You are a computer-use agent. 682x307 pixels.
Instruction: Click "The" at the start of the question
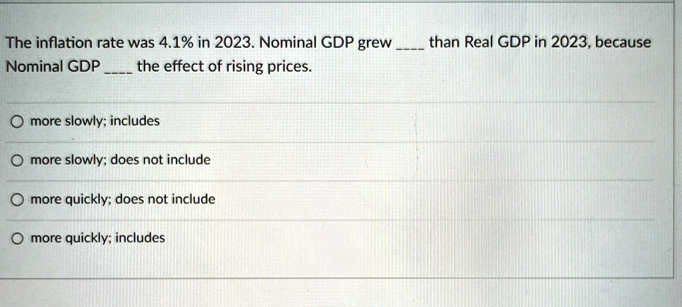[18, 43]
